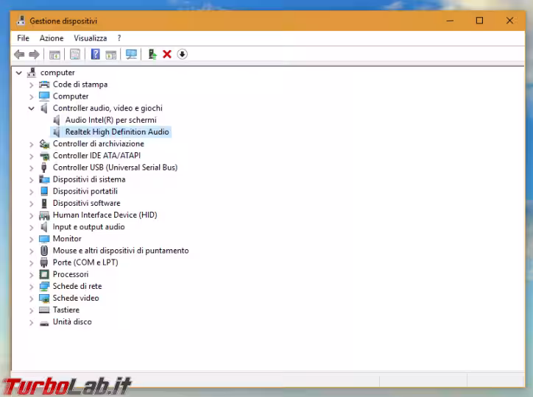This screenshot has width=533, height=397.
Task: Expand Schede video category
Action: tap(31, 298)
